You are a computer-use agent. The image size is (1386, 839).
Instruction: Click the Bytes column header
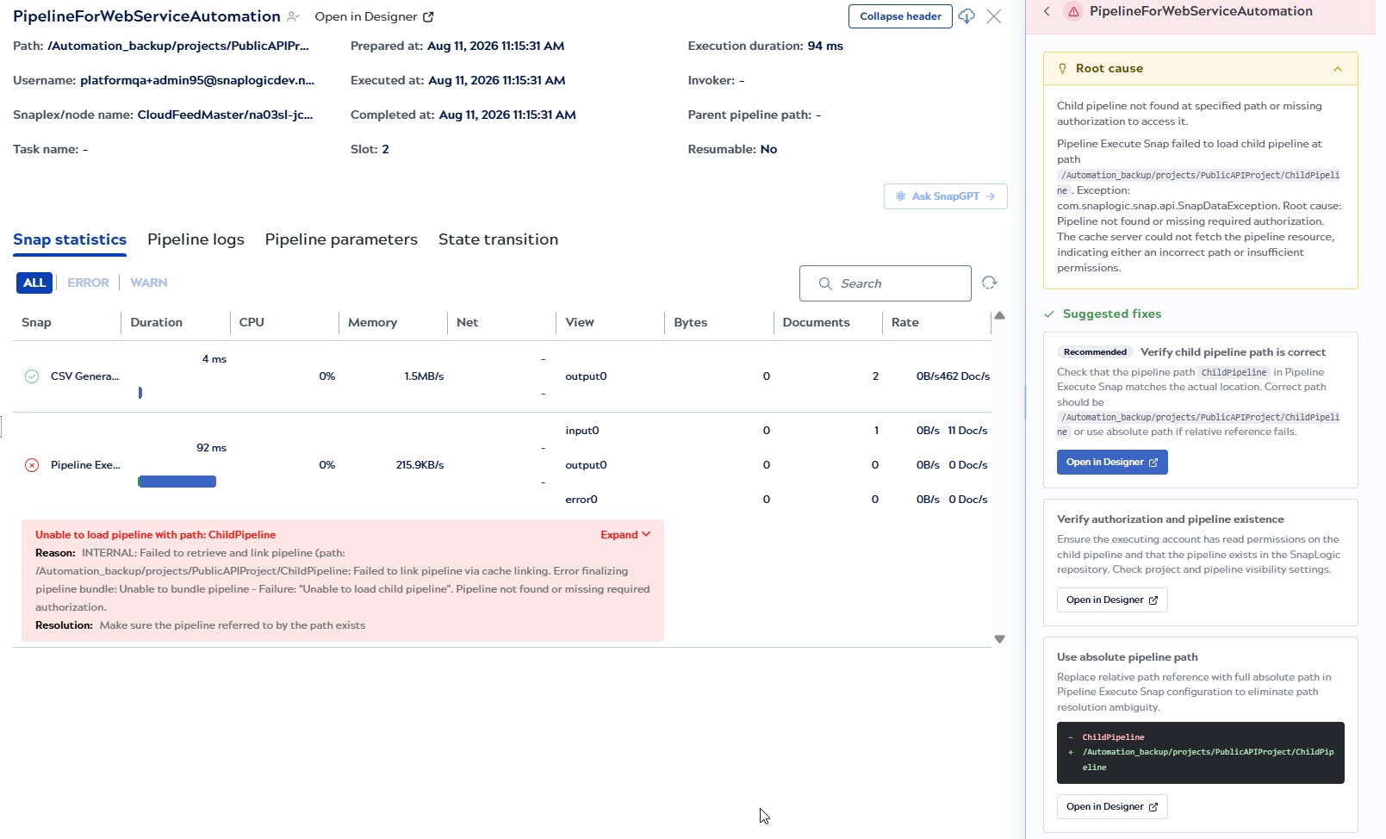point(690,322)
